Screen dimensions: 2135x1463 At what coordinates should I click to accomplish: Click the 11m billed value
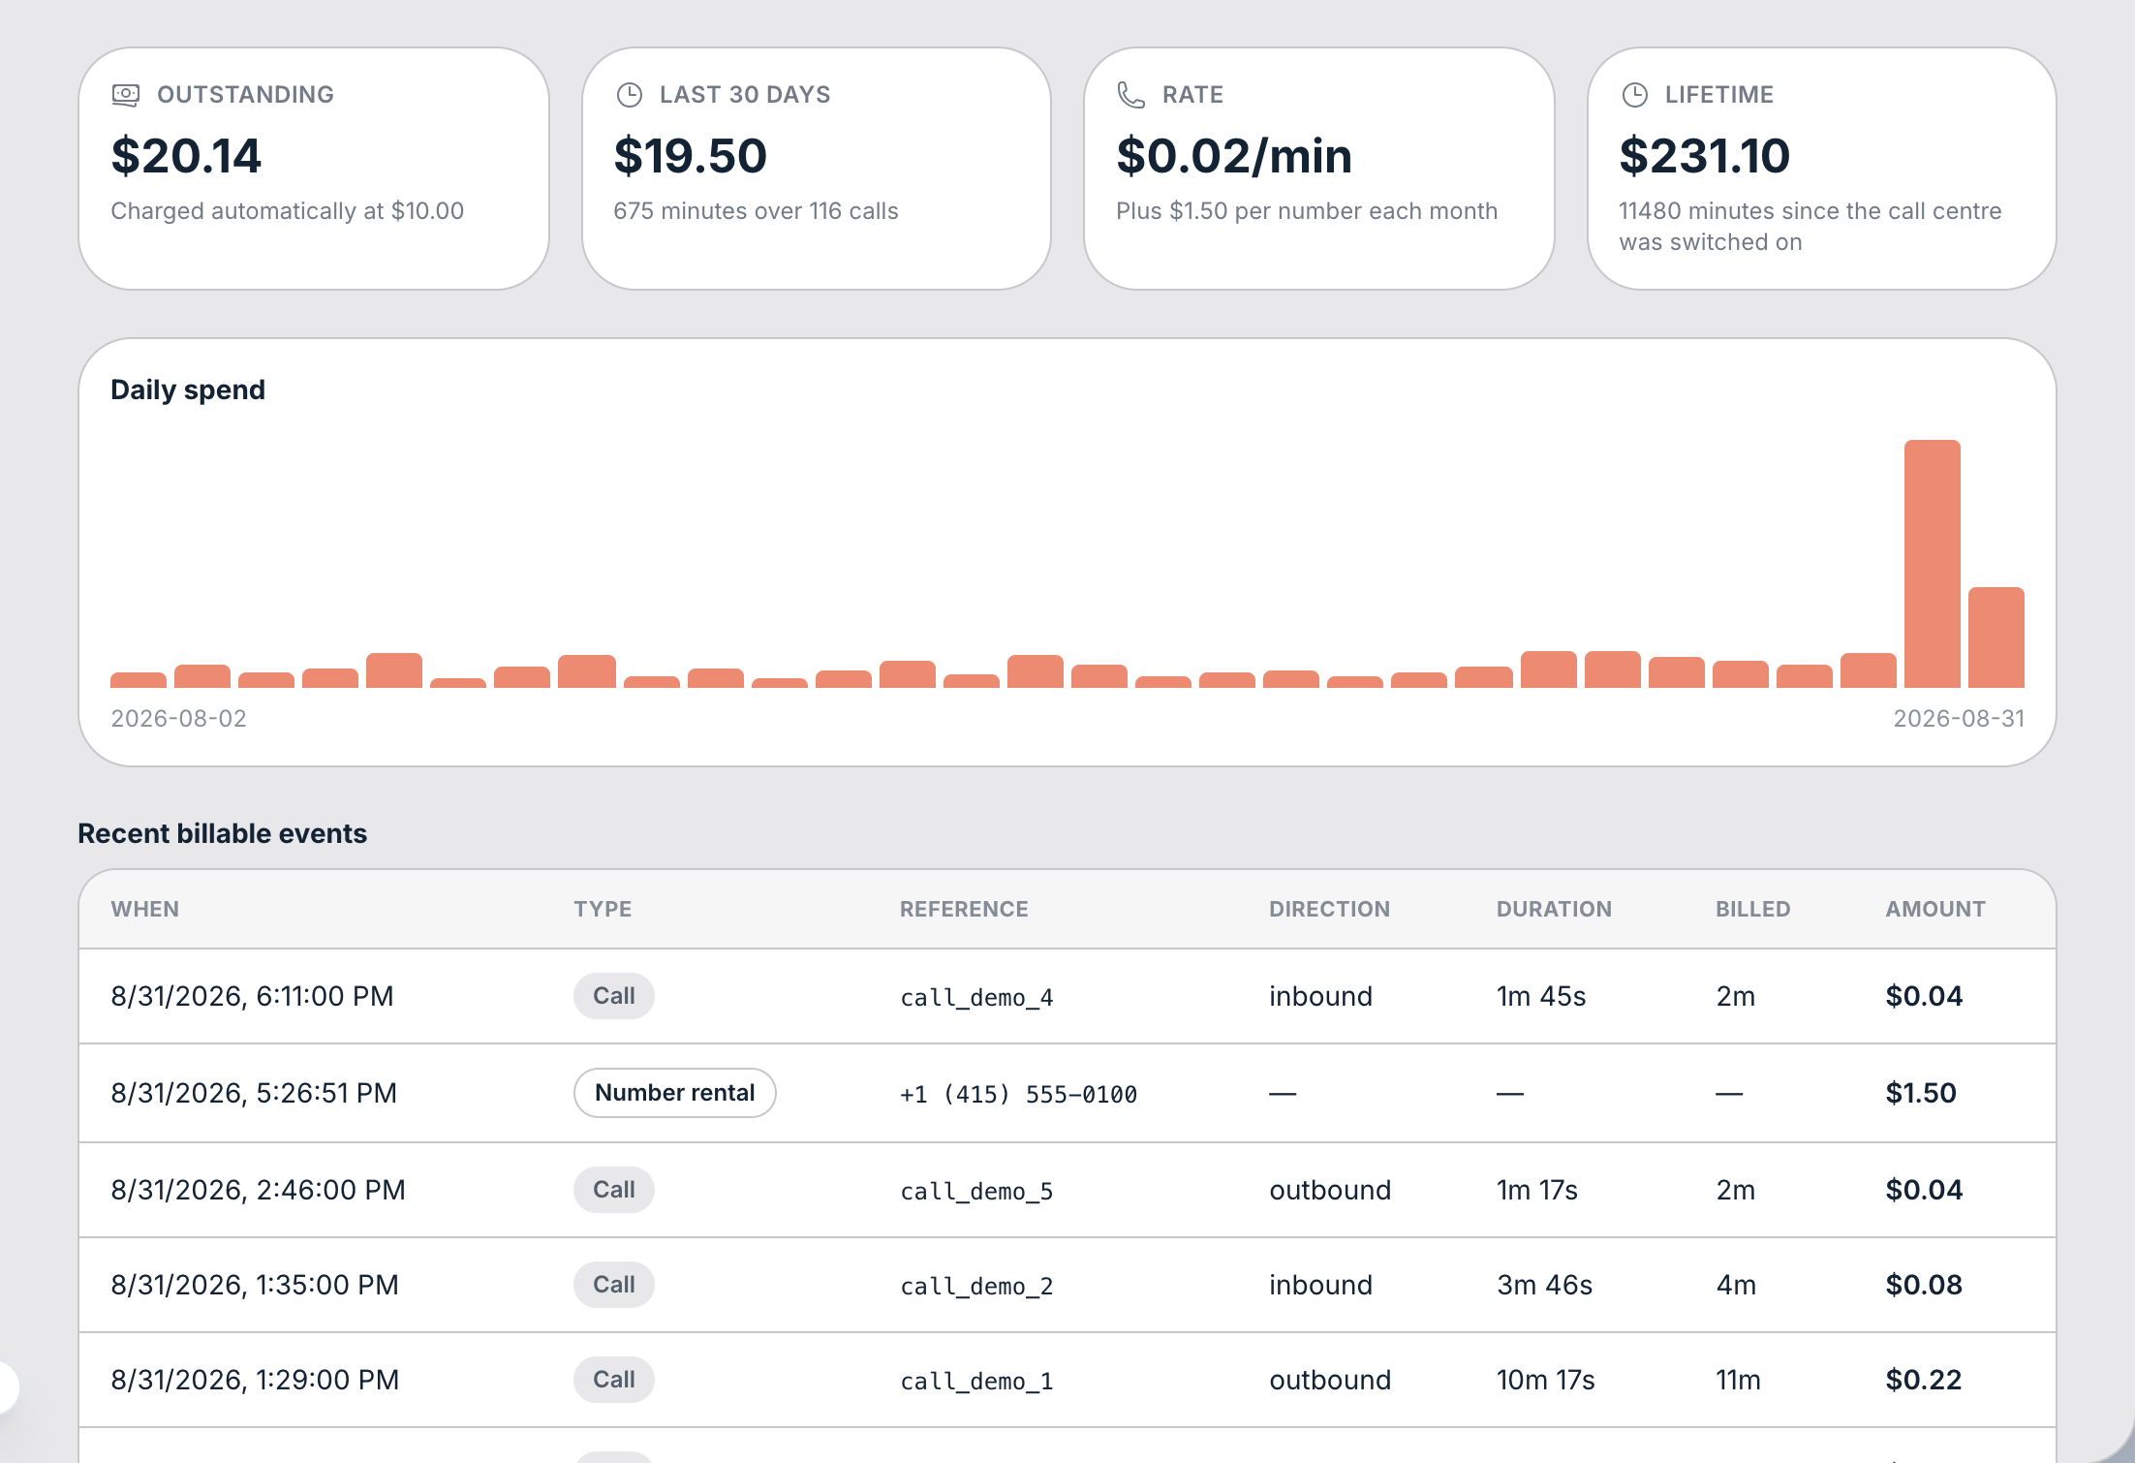[x=1738, y=1380]
